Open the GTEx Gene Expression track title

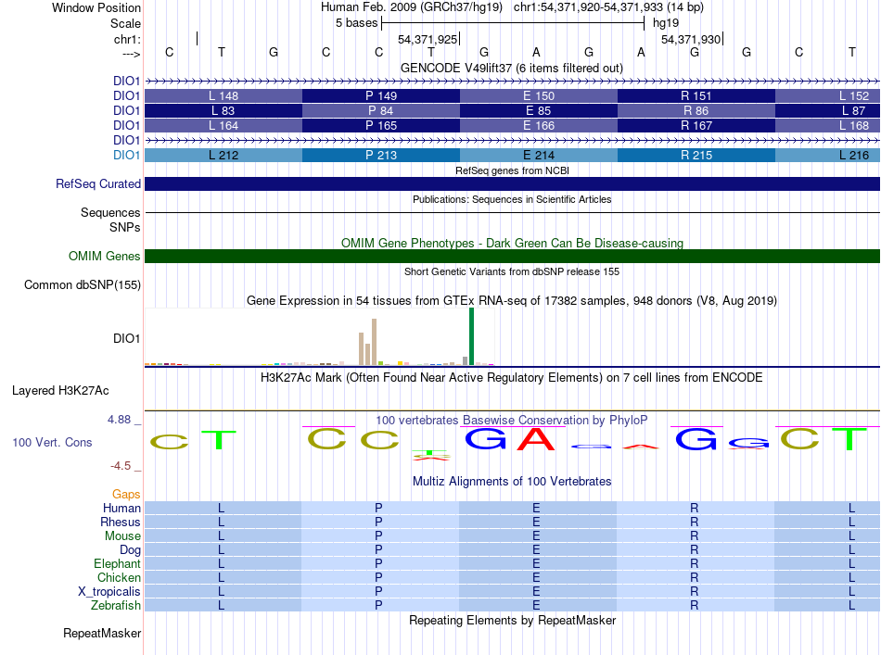tap(512, 301)
